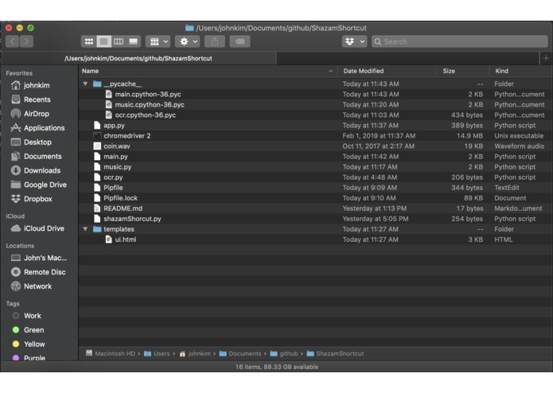
Task: Open Recents in the sidebar
Action: tap(37, 99)
